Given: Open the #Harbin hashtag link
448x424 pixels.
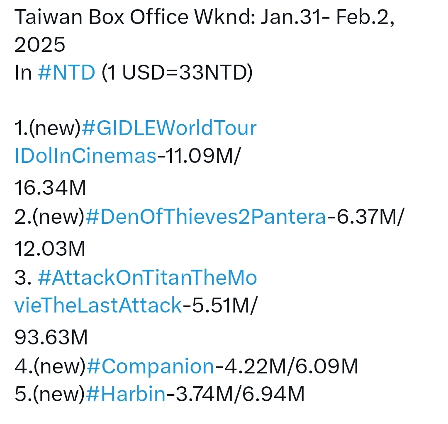Looking at the screenshot, I should click(x=126, y=394).
